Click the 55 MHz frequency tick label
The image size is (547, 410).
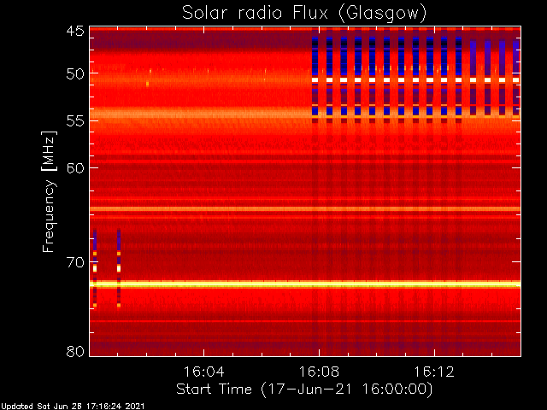click(x=74, y=120)
